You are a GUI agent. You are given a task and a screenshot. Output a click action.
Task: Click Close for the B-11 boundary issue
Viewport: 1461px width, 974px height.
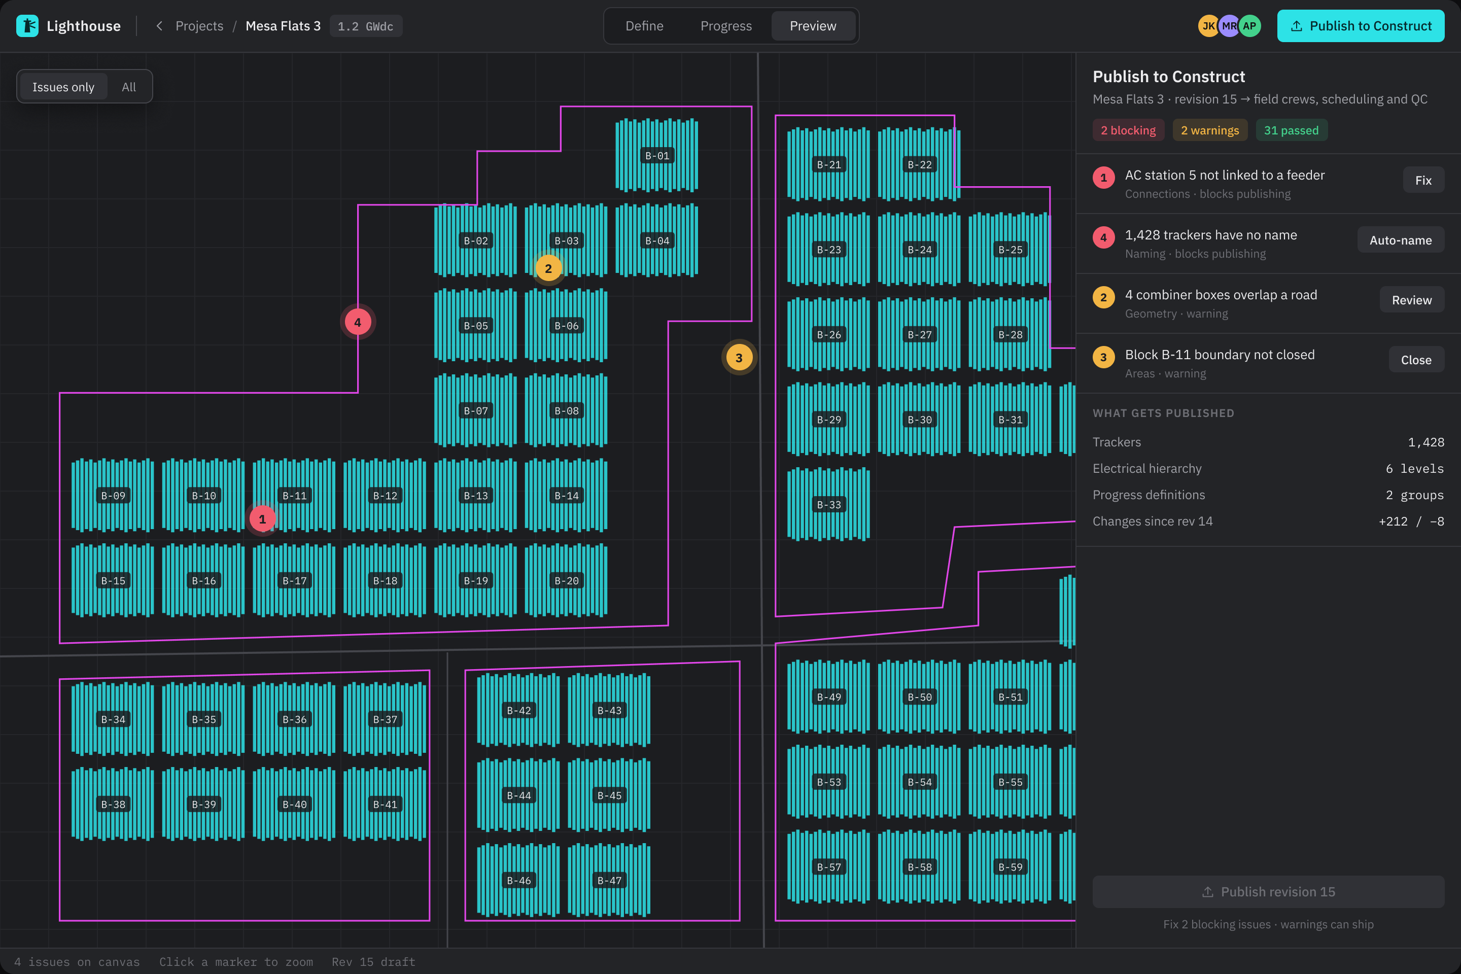[x=1416, y=360]
